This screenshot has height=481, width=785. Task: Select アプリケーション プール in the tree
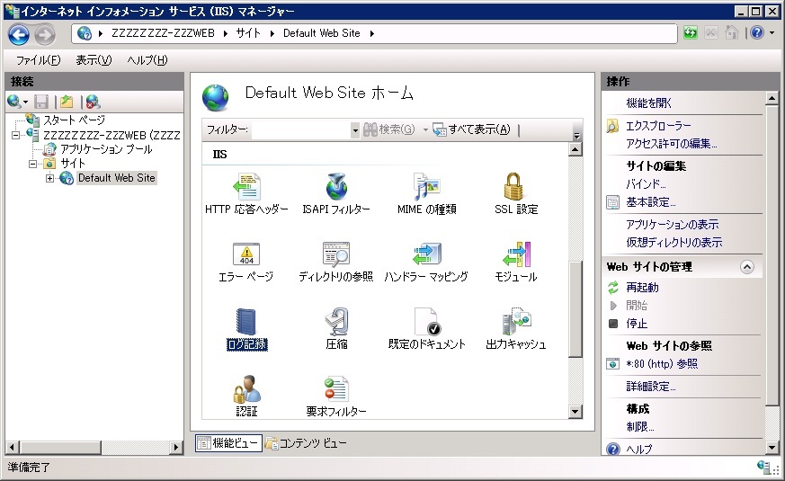106,149
